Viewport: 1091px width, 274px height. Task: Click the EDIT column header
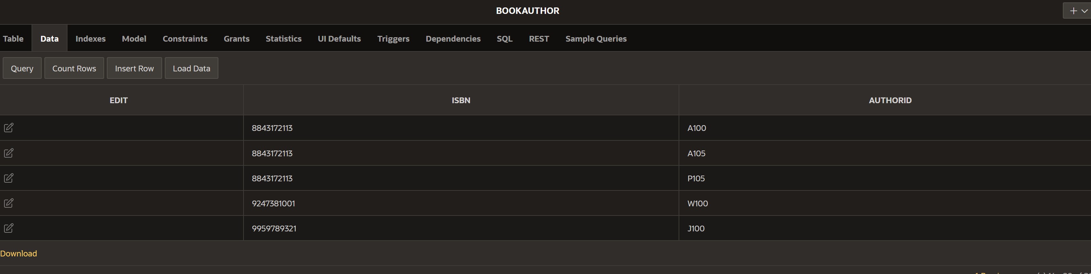coord(119,100)
